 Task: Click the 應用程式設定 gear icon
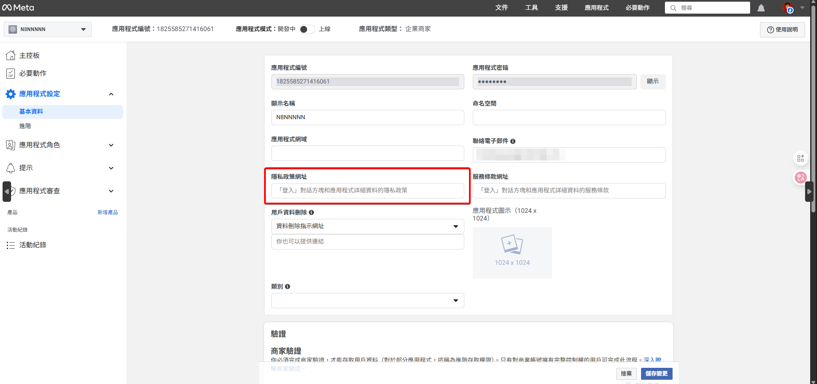[x=11, y=94]
